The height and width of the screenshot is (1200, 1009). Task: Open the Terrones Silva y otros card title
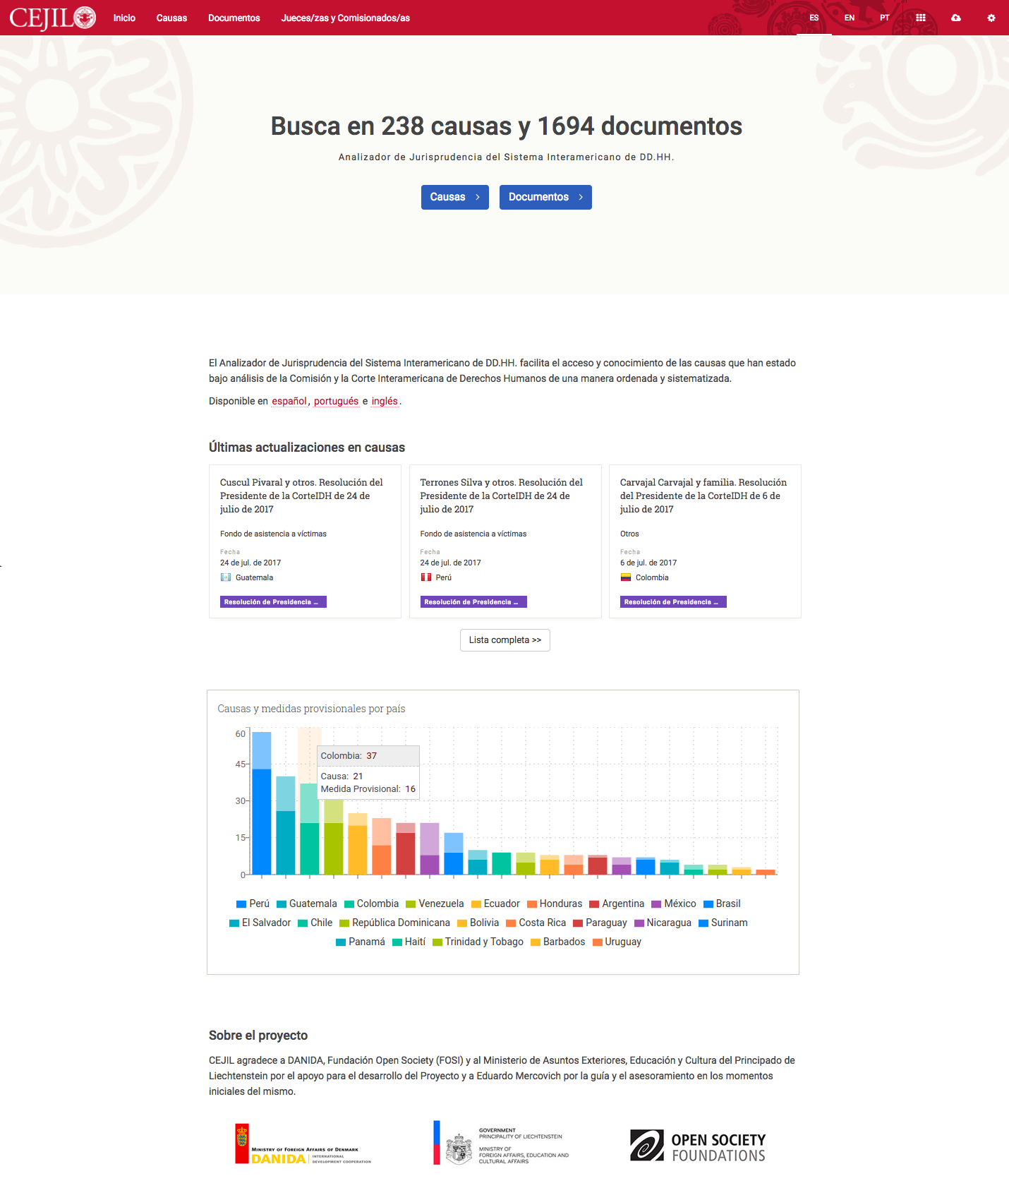pos(502,496)
